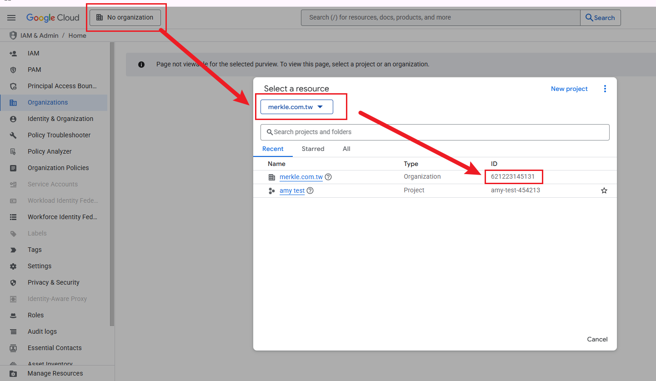Click the Organization Policies list icon

pos(13,168)
